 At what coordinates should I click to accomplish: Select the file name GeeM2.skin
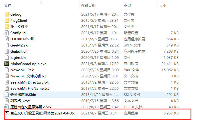pos(20,45)
